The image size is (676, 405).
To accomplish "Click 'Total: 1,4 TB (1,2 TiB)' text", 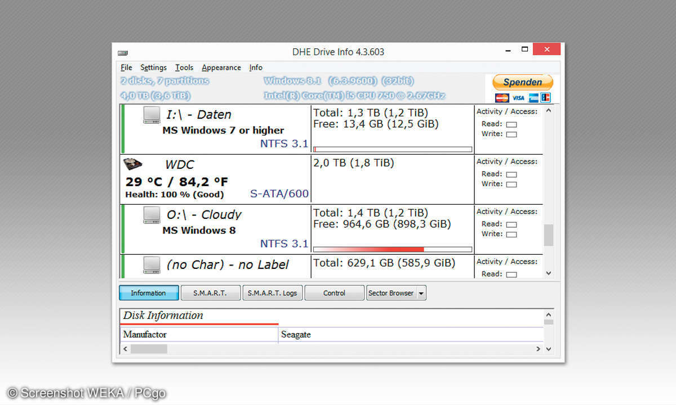I will (371, 213).
